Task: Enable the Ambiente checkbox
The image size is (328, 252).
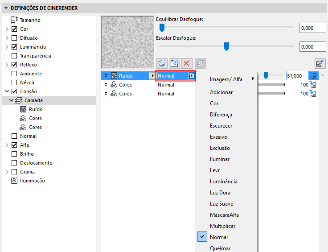Action: 14,74
